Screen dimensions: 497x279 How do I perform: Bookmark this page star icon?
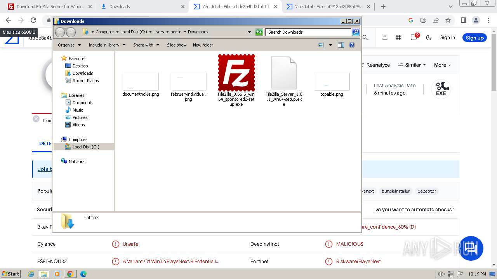click(448, 20)
